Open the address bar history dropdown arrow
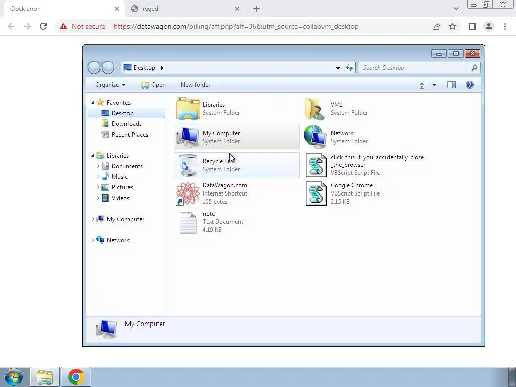This screenshot has height=387, width=516. pyautogui.click(x=338, y=68)
